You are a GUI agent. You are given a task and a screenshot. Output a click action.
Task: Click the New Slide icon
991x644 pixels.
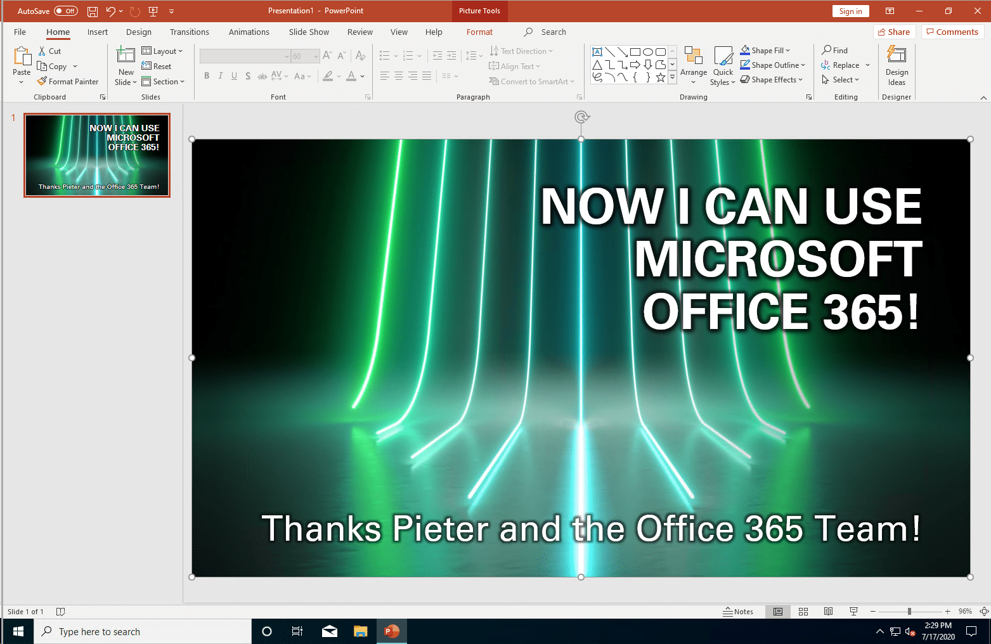126,56
